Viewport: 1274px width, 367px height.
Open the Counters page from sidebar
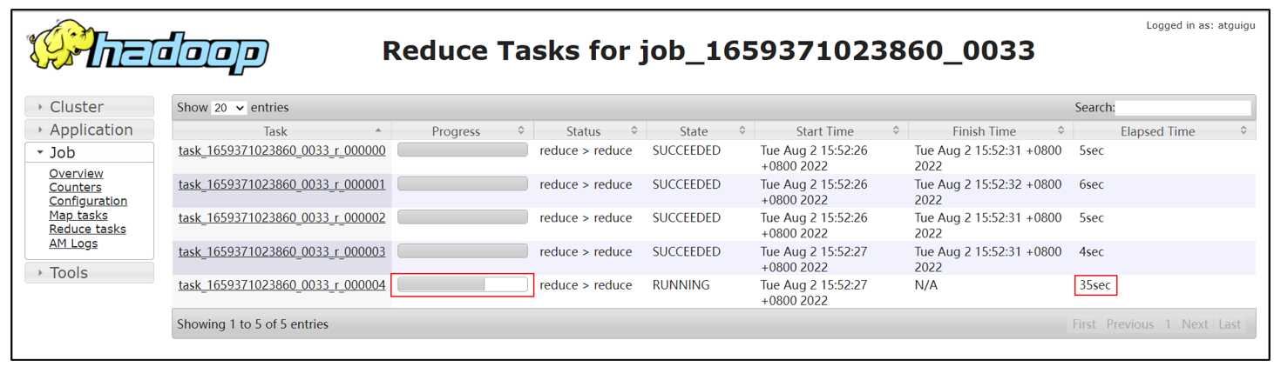click(x=75, y=187)
